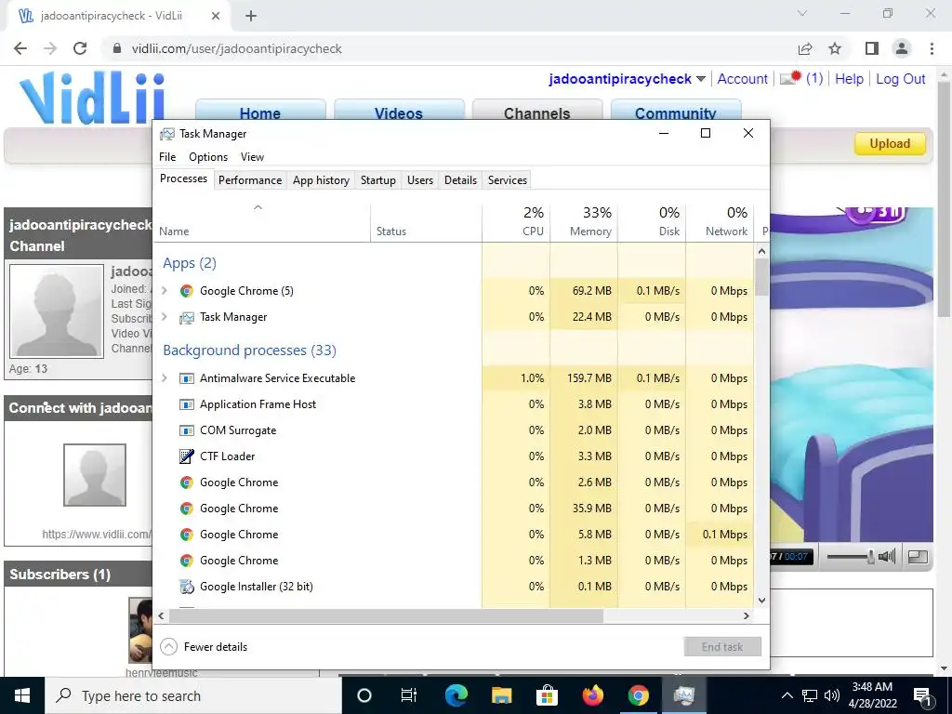Viewport: 952px width, 714px height.
Task: Click the CTF Loader process icon
Action: tap(186, 456)
